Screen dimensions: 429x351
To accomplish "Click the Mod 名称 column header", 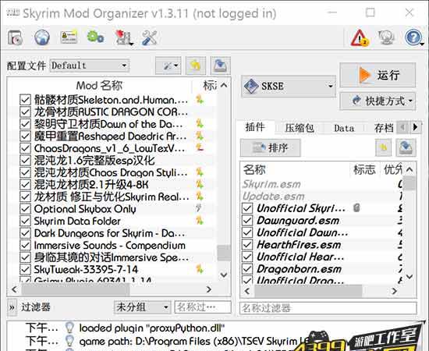I will coord(99,86).
